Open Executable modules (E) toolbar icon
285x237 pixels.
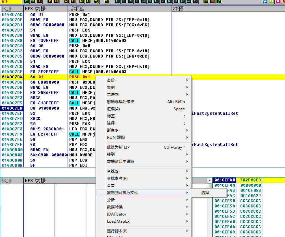pyautogui.click(x=123, y=1)
